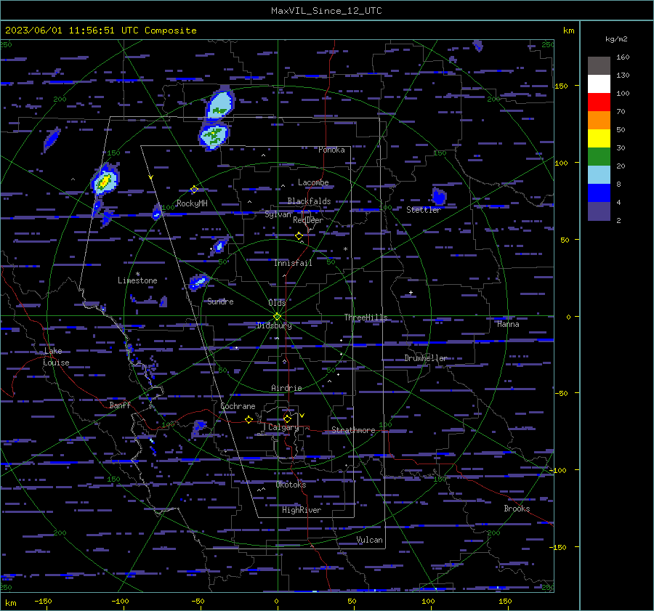This screenshot has height=611, width=654.
Task: Click the Hanna city label
Action: (508, 324)
